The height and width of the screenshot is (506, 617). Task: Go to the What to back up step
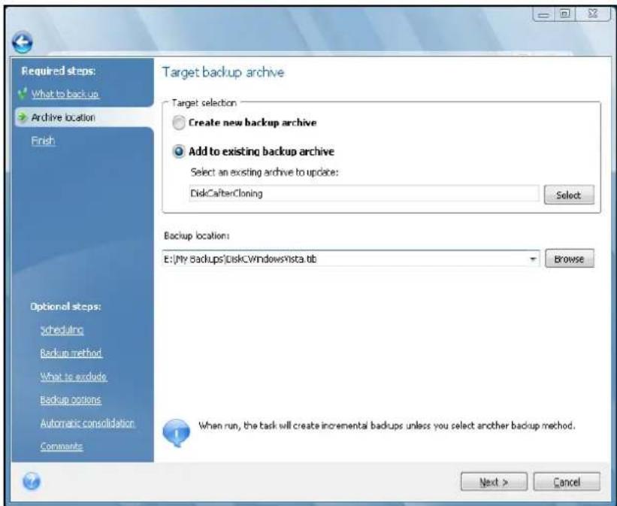[x=65, y=94]
